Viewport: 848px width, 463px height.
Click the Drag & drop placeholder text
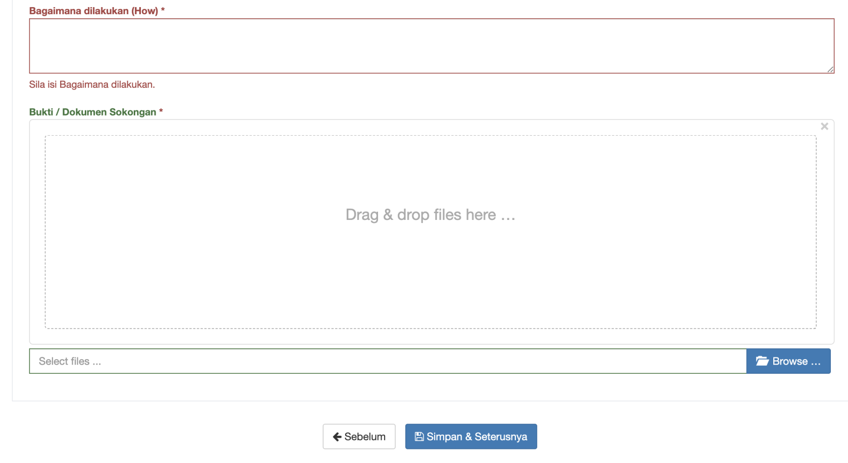point(431,215)
